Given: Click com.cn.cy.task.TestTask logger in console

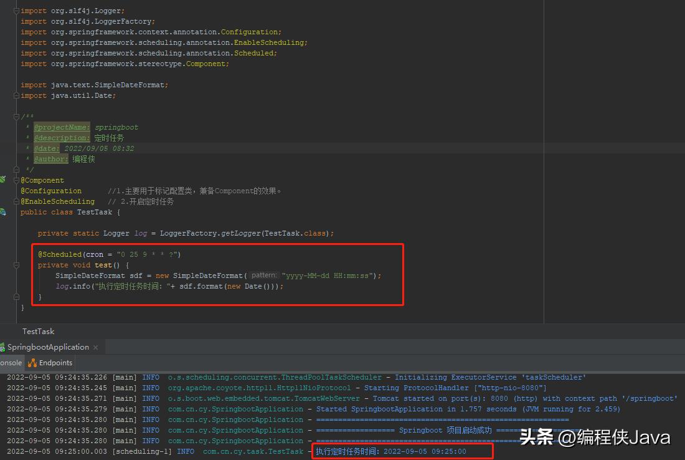Looking at the screenshot, I should pos(253,451).
